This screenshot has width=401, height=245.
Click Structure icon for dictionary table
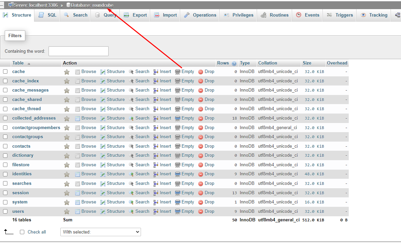pos(103,156)
